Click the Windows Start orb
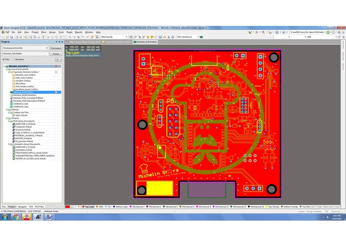This screenshot has height=246, width=346. [x=5, y=217]
